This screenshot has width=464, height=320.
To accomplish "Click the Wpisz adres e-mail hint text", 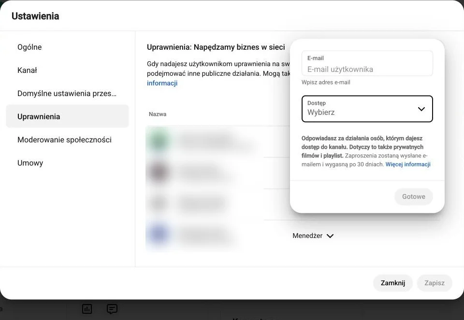I will pyautogui.click(x=326, y=82).
